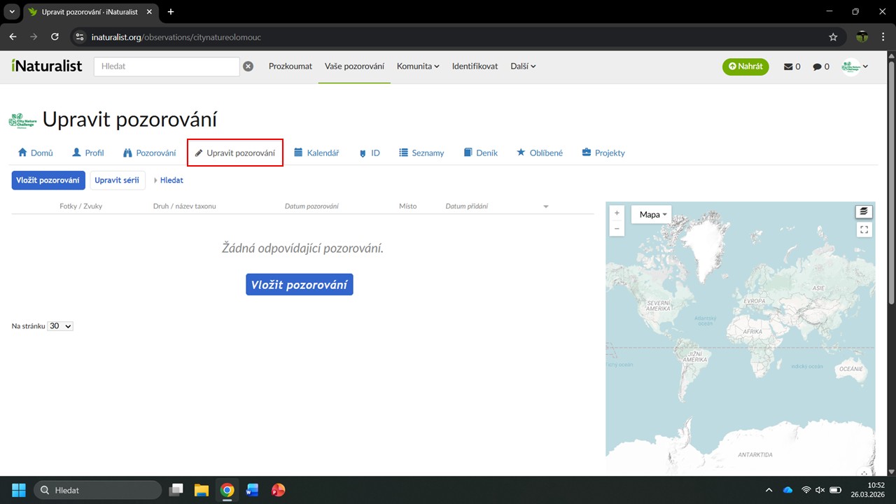Expand the Další menu
Viewport: 896px width, 504px height.
pyautogui.click(x=523, y=66)
